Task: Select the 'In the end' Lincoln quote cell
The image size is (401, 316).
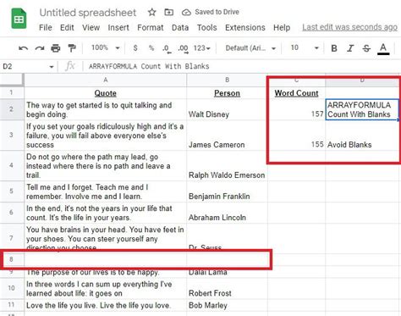Action: 105,213
